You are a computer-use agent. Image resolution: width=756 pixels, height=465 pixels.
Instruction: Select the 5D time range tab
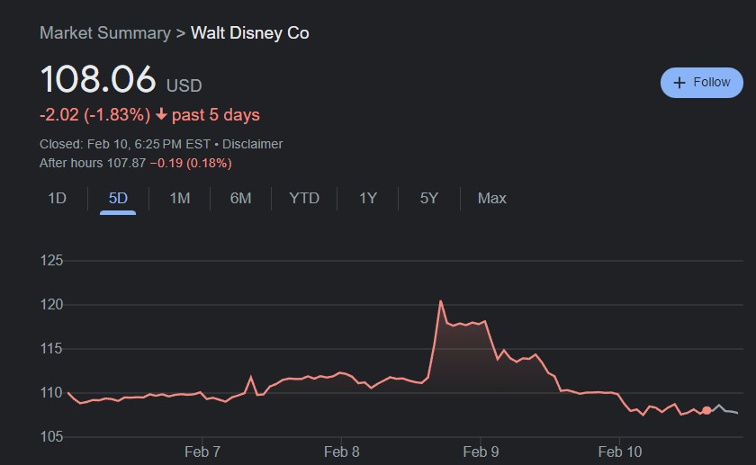(118, 198)
